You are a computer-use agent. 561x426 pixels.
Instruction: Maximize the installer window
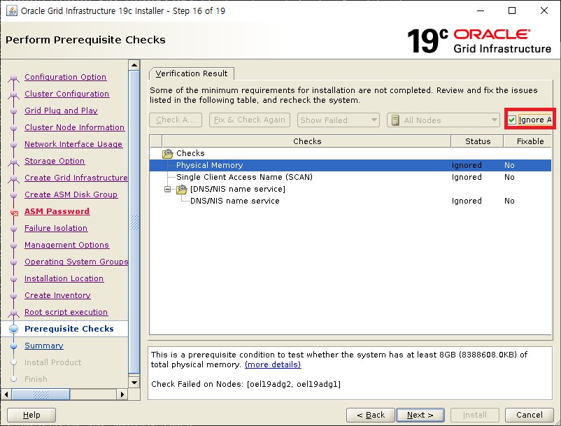pyautogui.click(x=512, y=10)
